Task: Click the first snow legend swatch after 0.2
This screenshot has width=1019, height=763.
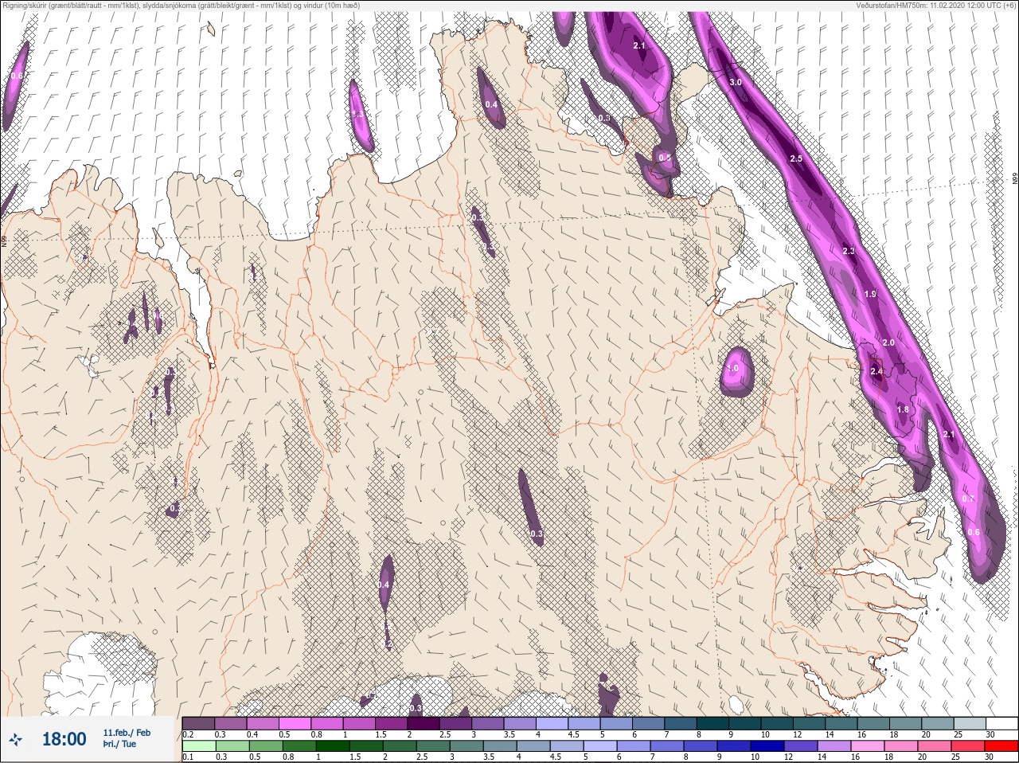Action: coord(199,723)
